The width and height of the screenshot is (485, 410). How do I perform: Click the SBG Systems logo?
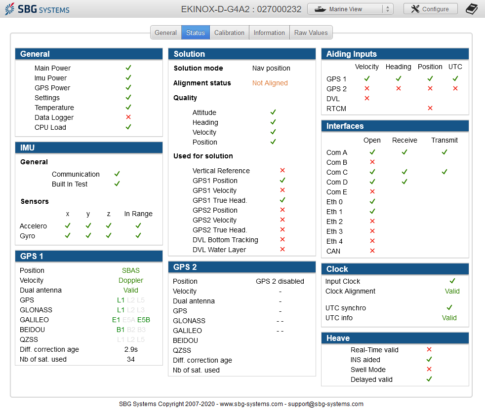37,9
